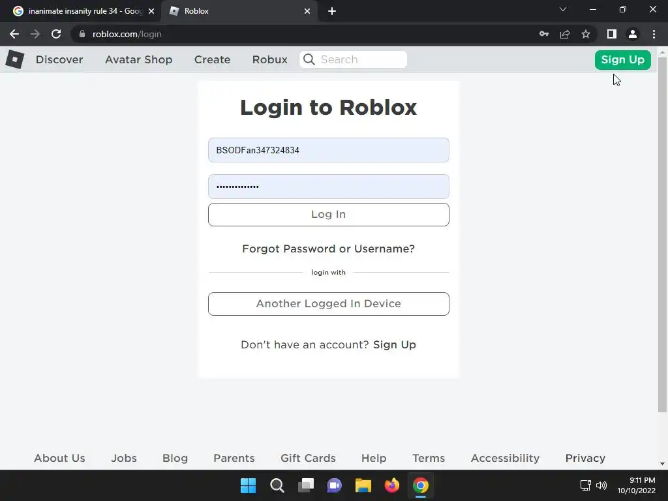Go back using browser back arrow

click(14, 34)
